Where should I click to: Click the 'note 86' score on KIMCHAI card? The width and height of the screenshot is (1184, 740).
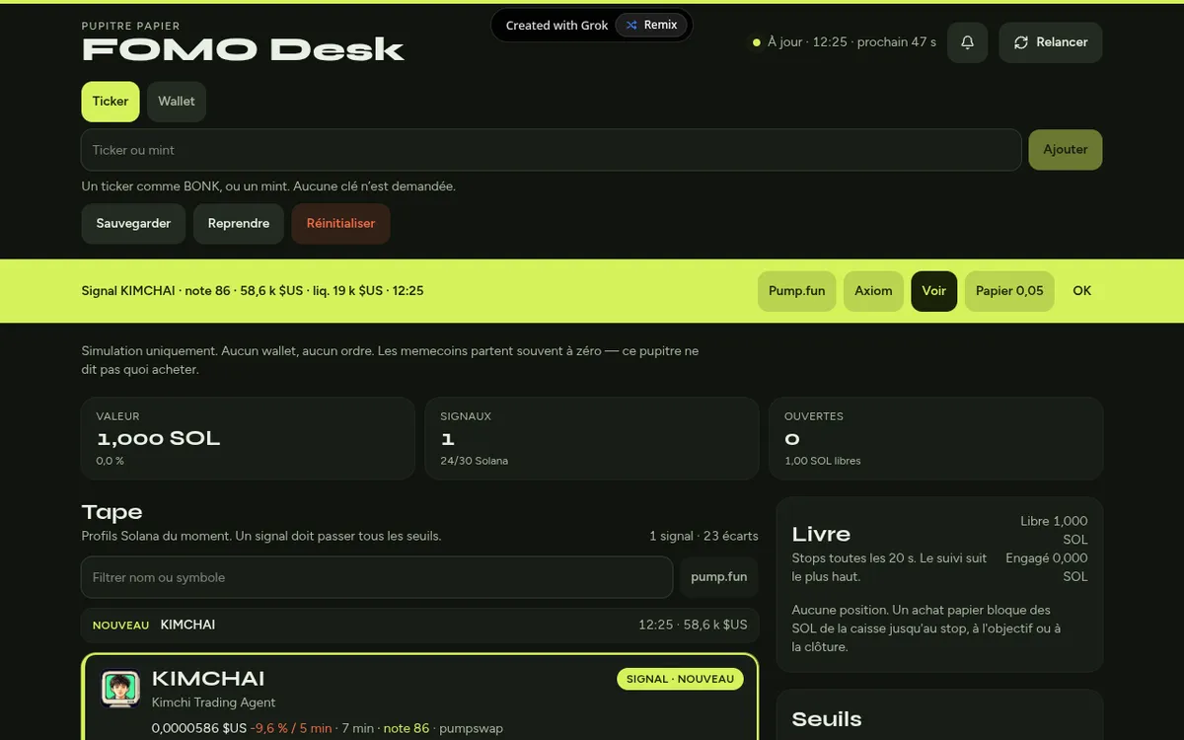click(x=407, y=728)
